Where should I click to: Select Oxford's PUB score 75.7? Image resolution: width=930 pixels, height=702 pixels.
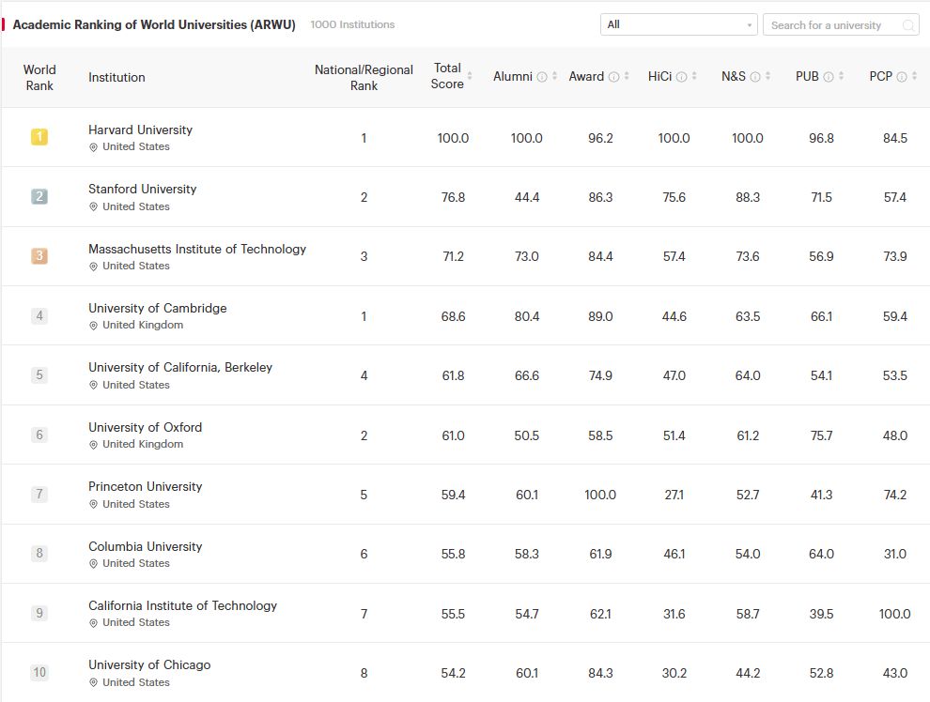pos(821,435)
